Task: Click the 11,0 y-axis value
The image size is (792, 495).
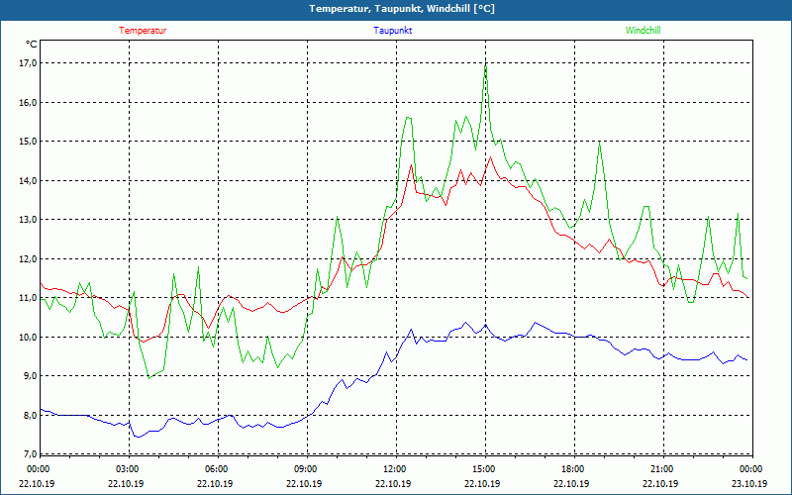Action: click(x=28, y=298)
